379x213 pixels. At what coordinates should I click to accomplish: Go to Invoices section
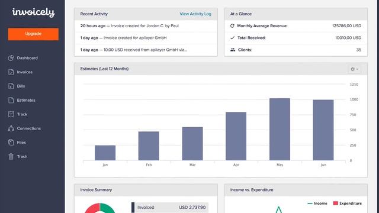tap(24, 72)
